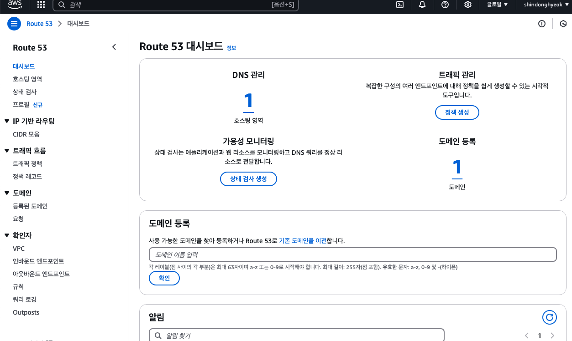Open the 정보 link next to dashboard title
Screen dimensions: 572x341
pyautogui.click(x=231, y=48)
